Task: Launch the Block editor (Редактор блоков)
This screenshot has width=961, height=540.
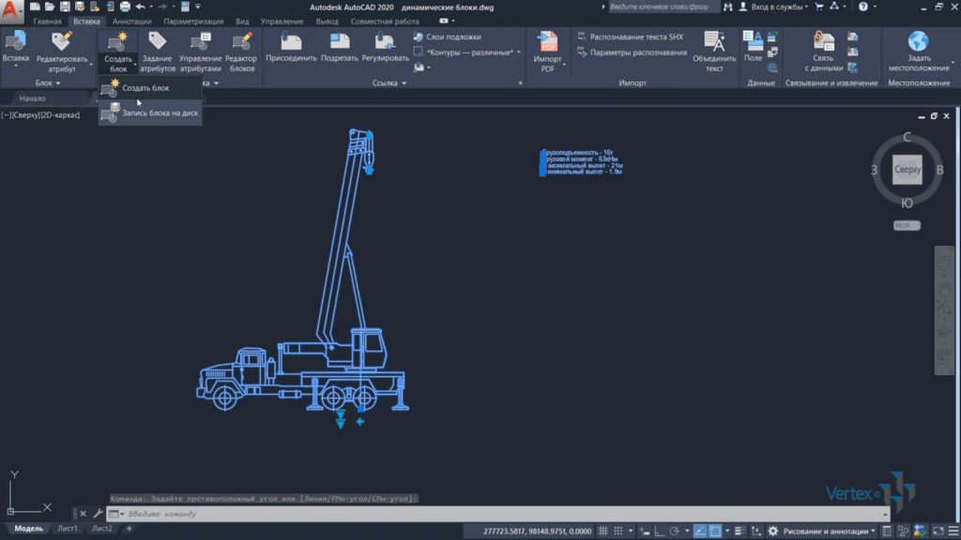Action: [241, 52]
